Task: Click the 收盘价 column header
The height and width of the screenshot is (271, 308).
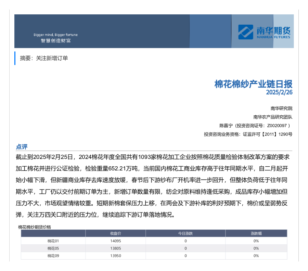Action: [115, 233]
